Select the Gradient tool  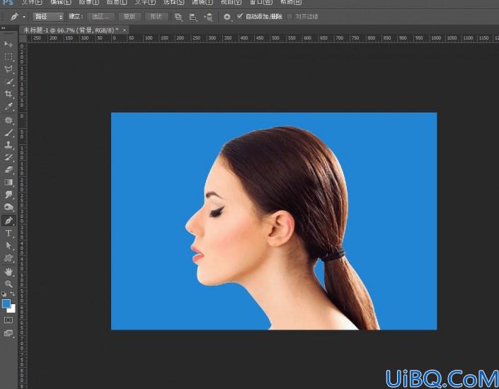pos(8,182)
